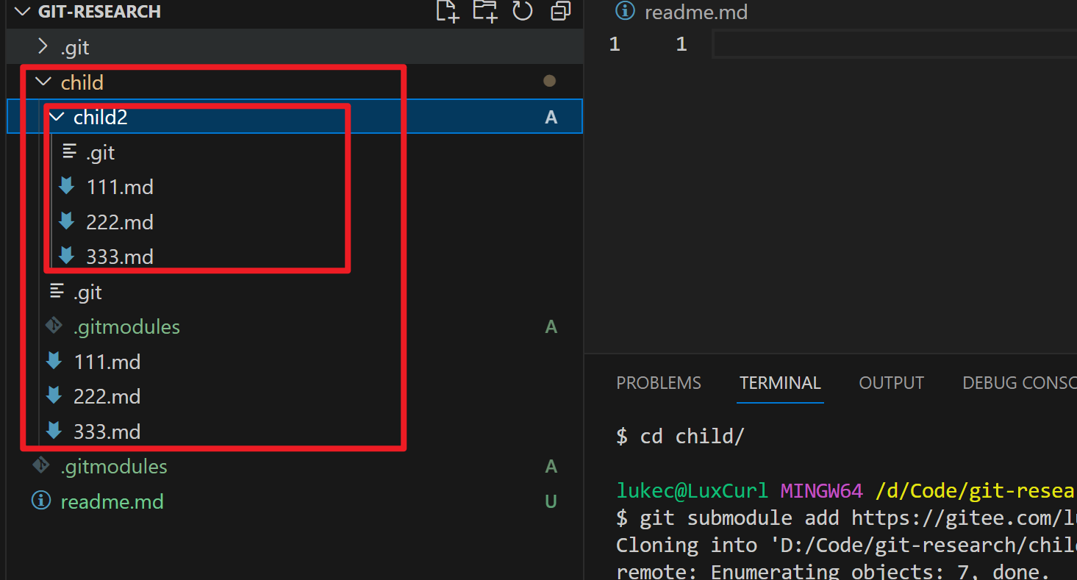Open 333.md directly under child folder
This screenshot has height=580, width=1077.
(x=107, y=432)
